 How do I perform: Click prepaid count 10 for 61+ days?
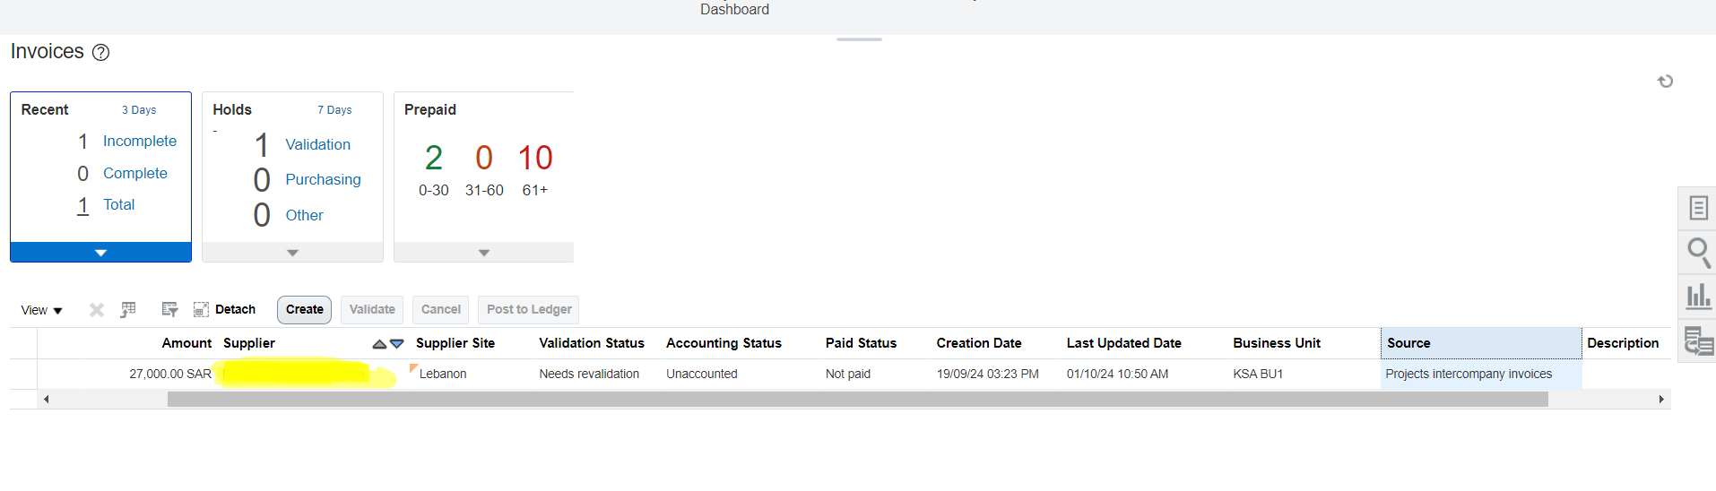(535, 158)
